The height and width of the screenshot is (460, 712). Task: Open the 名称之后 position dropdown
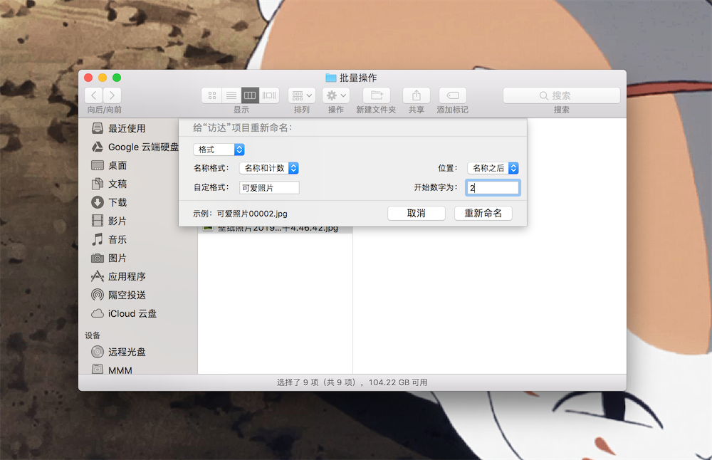pyautogui.click(x=491, y=168)
